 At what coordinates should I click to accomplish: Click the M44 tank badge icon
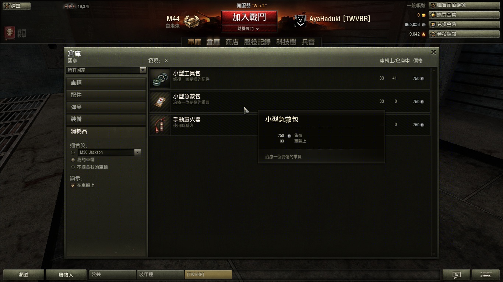pyautogui.click(x=192, y=21)
